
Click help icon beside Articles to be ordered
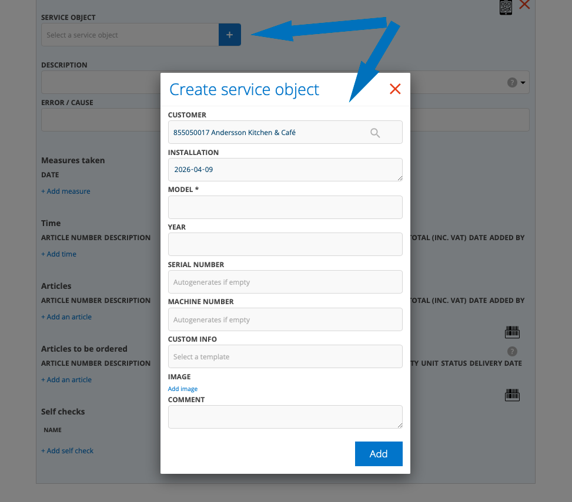512,352
